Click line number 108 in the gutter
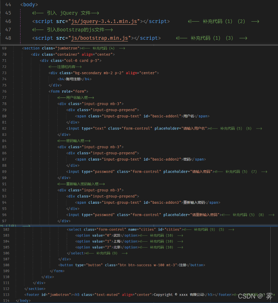Image resolution: width=278 pixels, height=303 pixels. click(6, 265)
